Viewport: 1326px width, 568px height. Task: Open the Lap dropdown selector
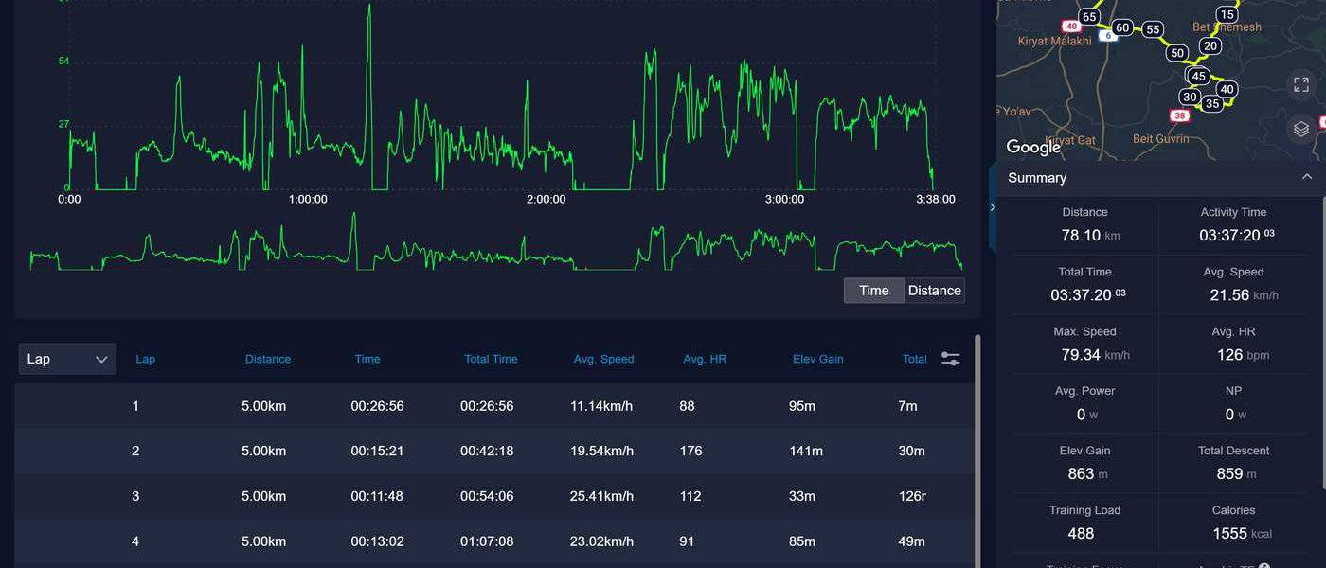67,359
